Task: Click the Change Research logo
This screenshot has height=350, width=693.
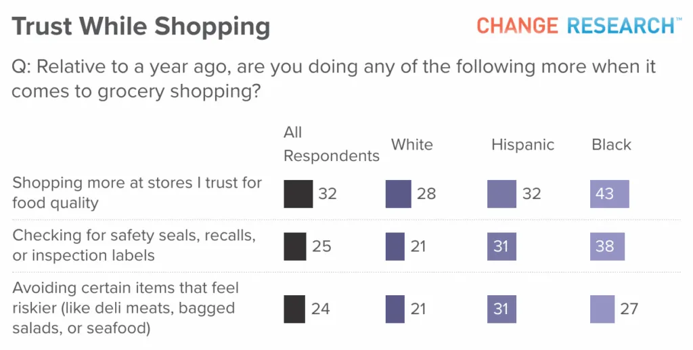Action: tap(579, 26)
